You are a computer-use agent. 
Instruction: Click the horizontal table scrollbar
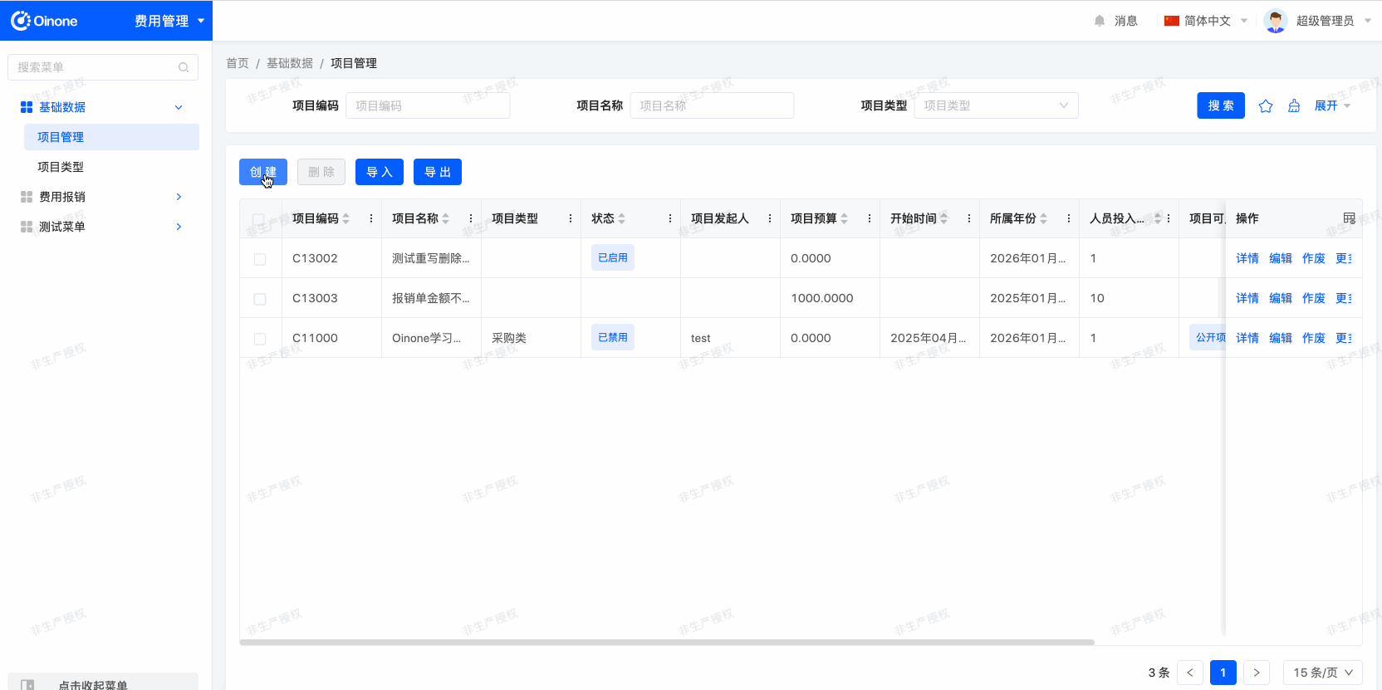pyautogui.click(x=666, y=642)
